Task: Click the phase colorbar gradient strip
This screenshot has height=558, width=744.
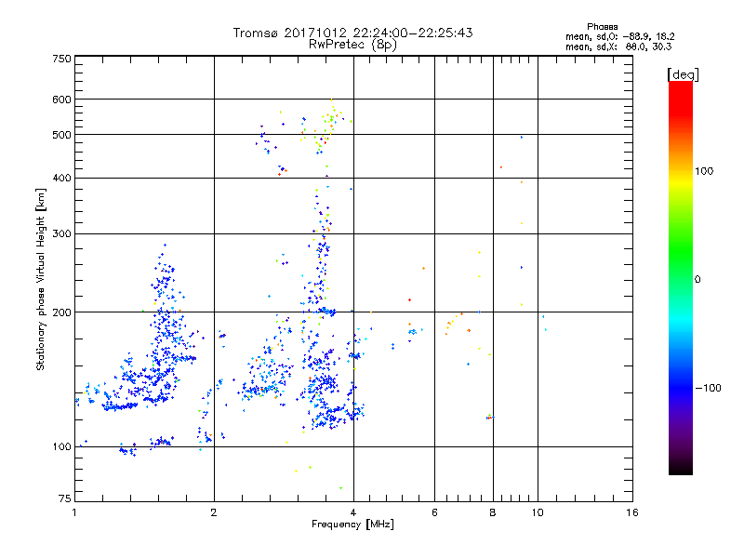Action: (x=681, y=277)
